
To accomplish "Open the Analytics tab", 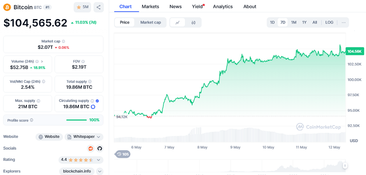I will [223, 7].
